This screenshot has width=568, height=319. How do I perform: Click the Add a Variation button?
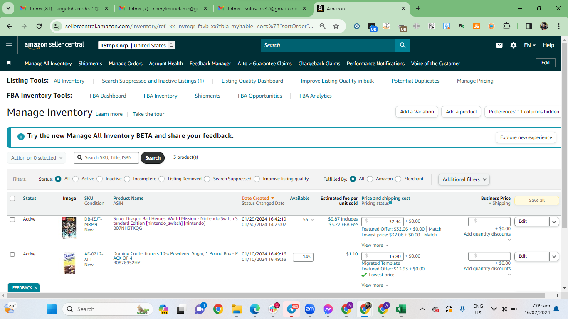tap(417, 112)
